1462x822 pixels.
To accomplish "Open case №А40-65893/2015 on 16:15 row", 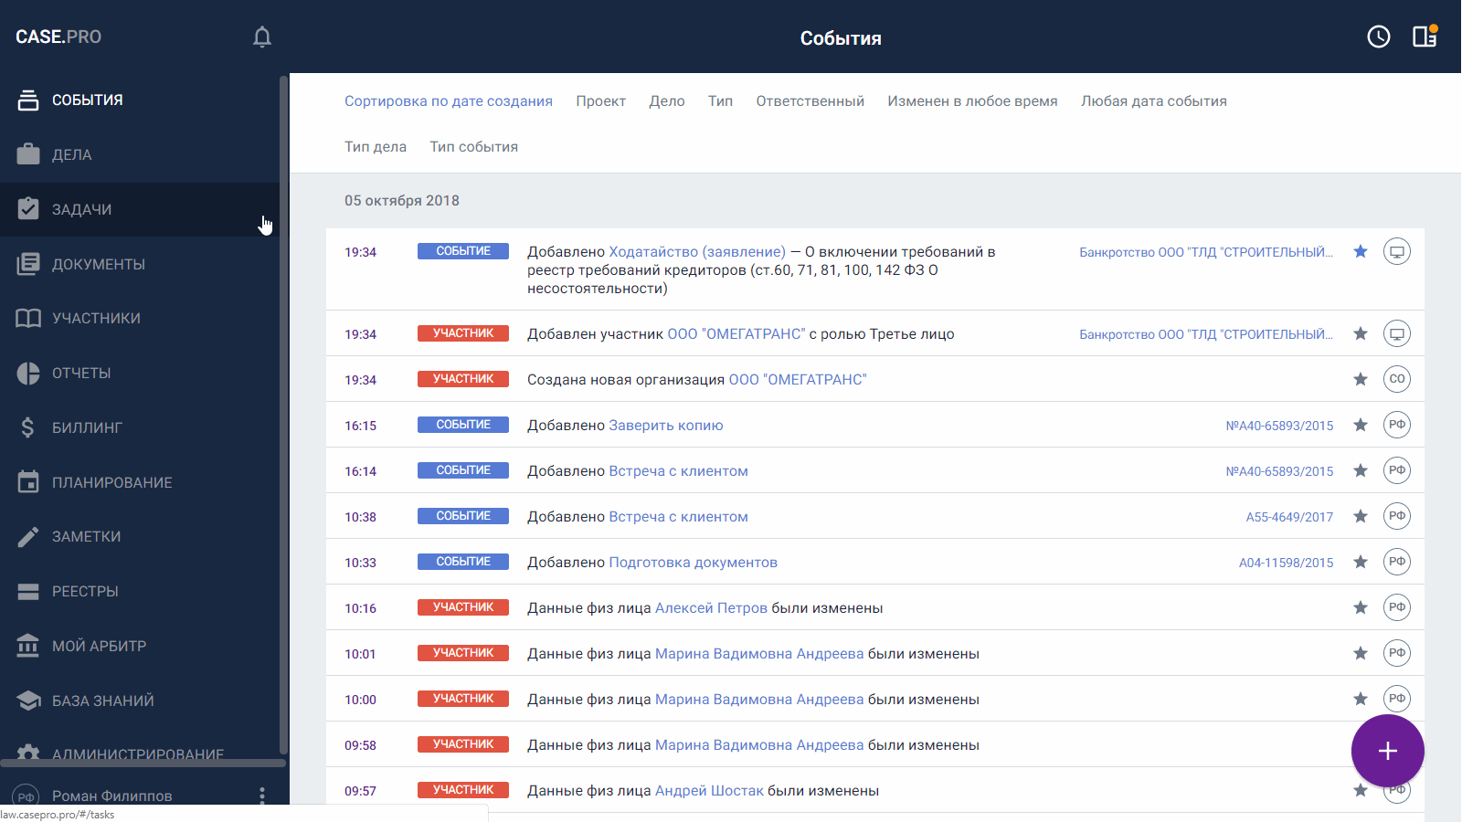I will [1279, 426].
